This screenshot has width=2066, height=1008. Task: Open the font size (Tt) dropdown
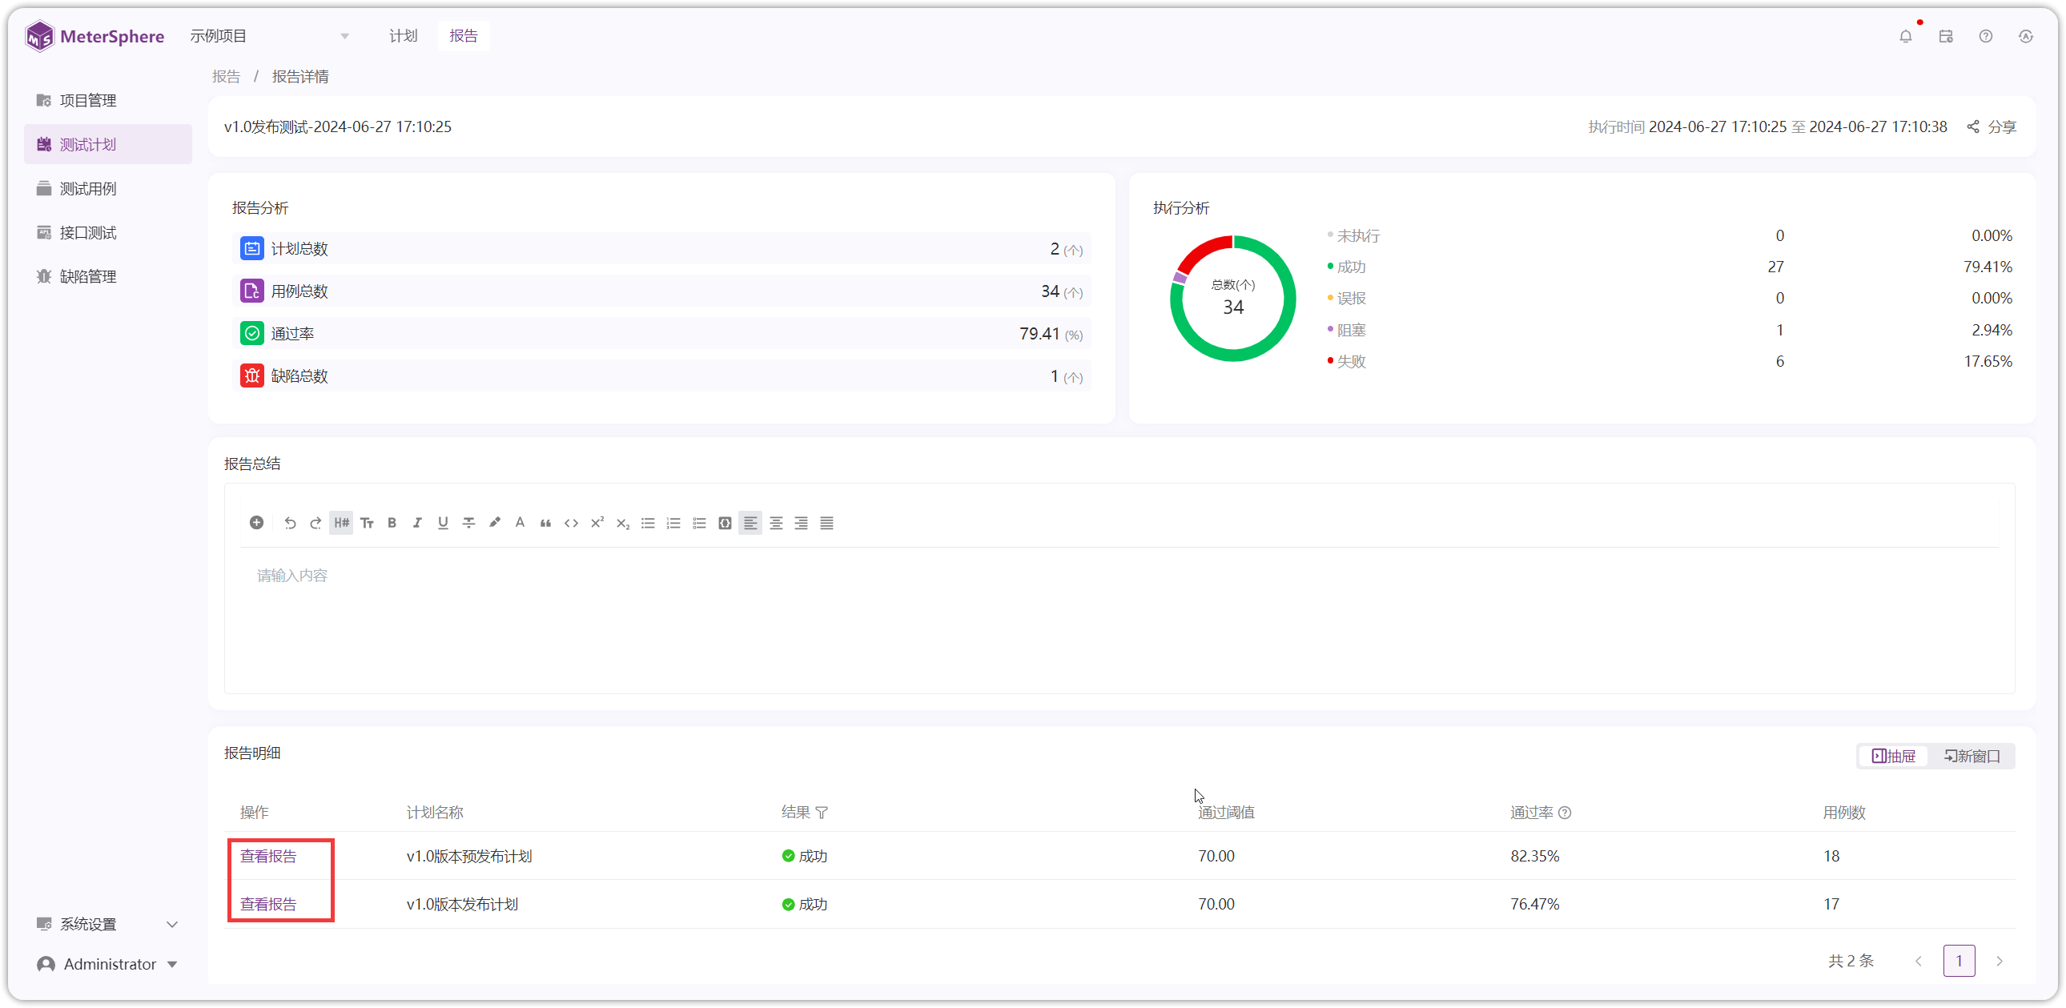tap(368, 523)
